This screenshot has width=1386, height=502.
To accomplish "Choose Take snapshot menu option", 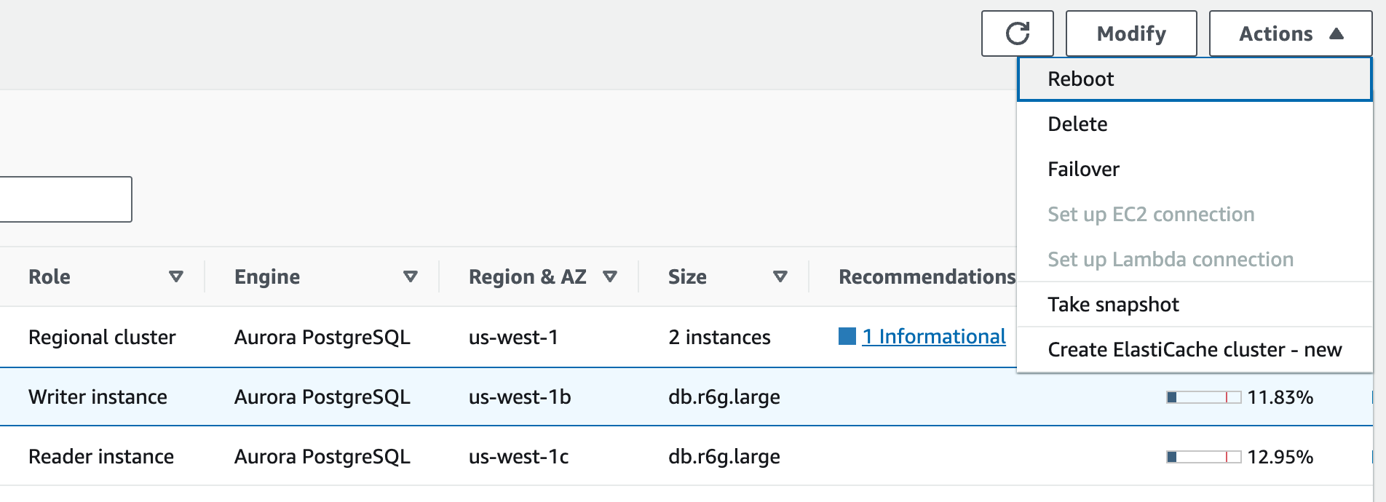I will click(1113, 305).
